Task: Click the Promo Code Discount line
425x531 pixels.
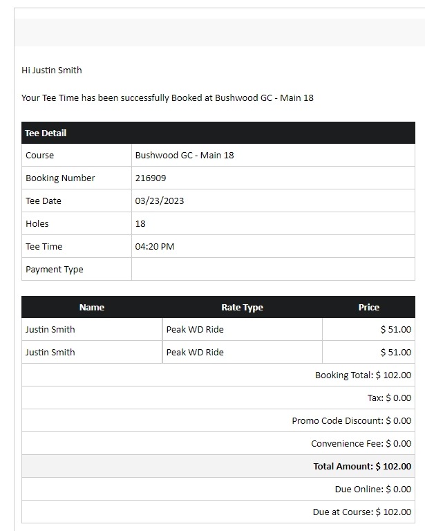Action: [352, 420]
